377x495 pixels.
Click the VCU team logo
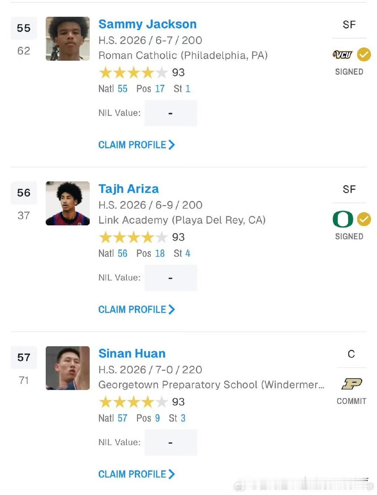tap(342, 55)
